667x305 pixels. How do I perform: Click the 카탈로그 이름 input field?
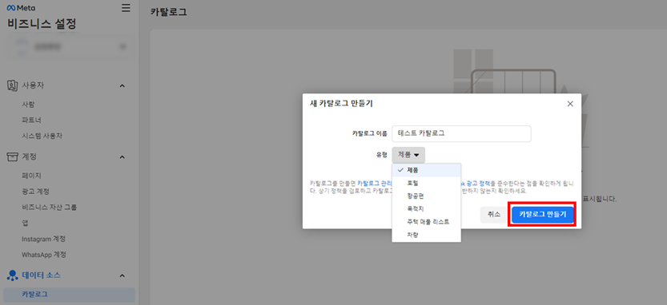coord(461,133)
